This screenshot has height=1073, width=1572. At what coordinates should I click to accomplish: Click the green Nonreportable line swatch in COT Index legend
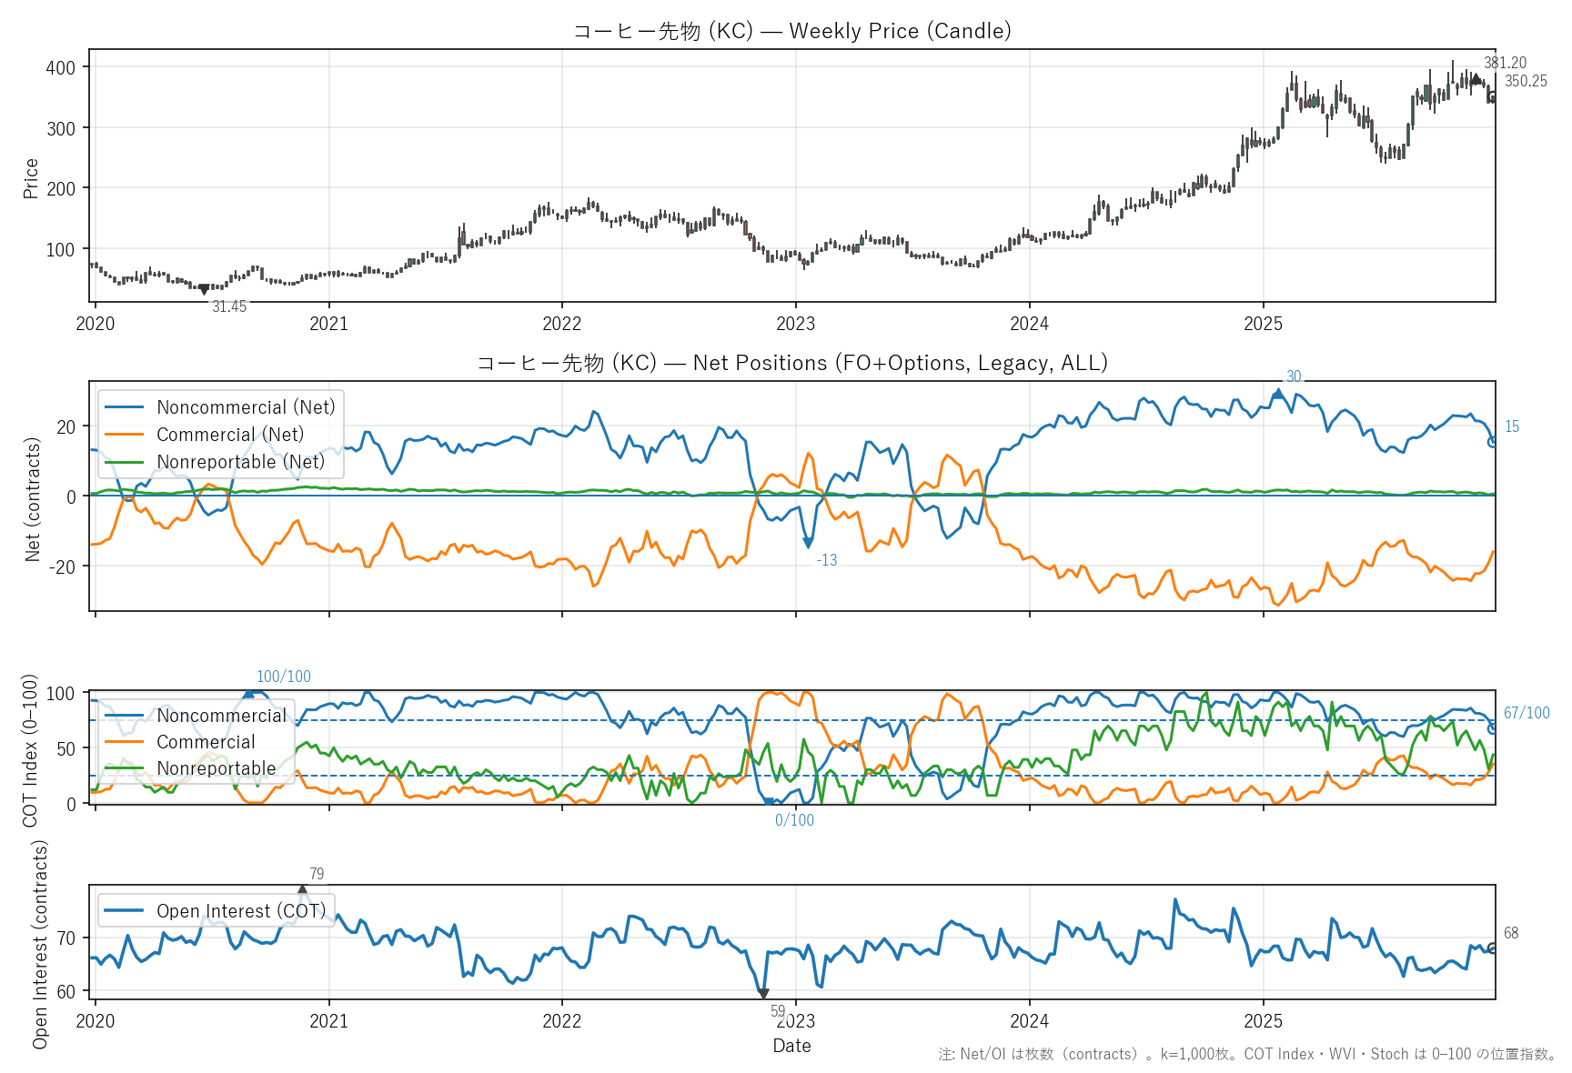pos(124,768)
